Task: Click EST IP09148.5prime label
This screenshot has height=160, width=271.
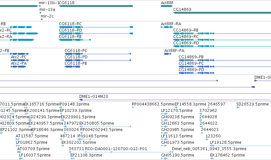Action: pyautogui.click(x=92, y=136)
